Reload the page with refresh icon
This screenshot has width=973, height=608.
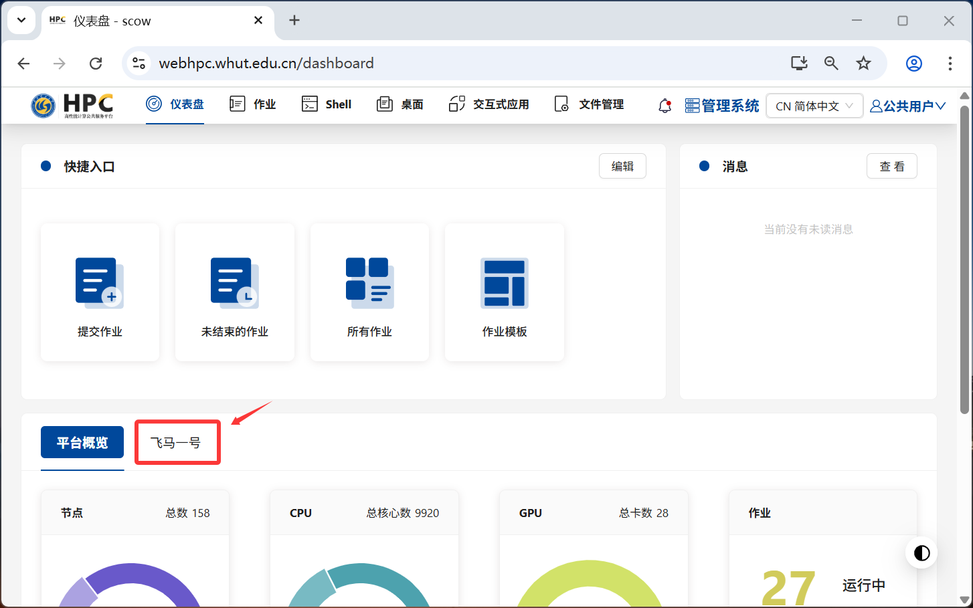[x=96, y=64]
